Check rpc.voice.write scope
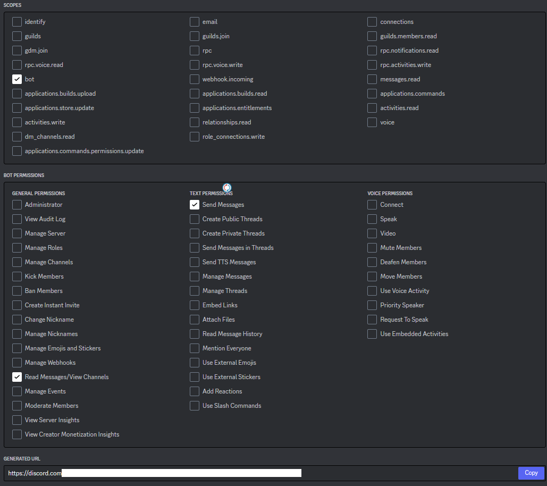This screenshot has width=547, height=486. (x=195, y=64)
